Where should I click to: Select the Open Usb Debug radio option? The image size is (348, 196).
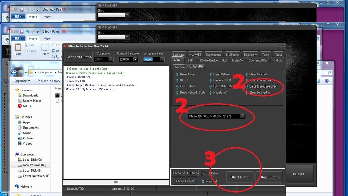click(210, 86)
